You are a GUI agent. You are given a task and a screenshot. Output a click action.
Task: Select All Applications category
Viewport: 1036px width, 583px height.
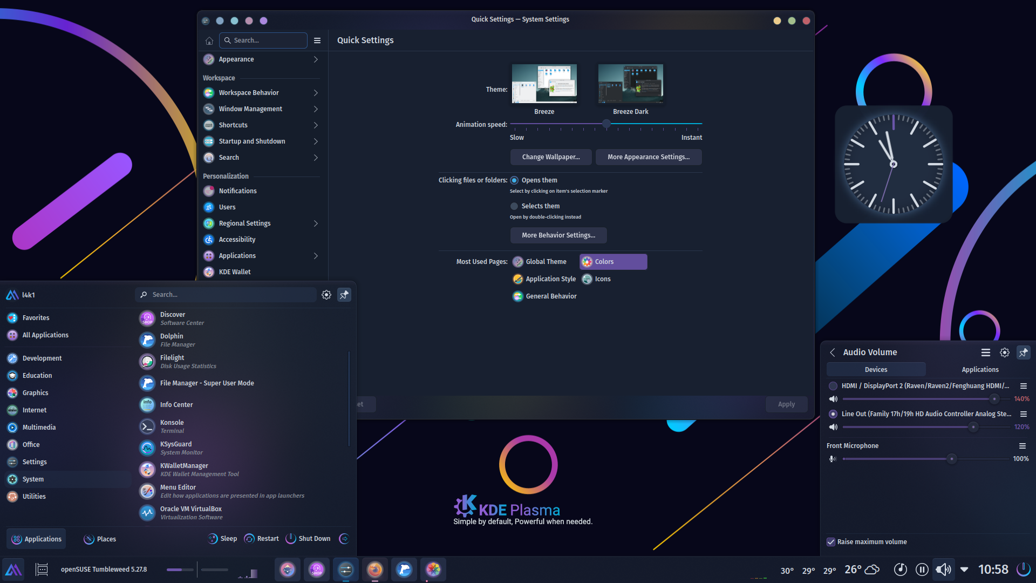[67, 335]
